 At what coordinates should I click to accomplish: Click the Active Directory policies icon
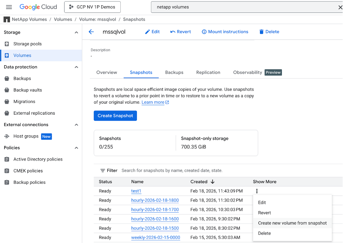pos(7,159)
